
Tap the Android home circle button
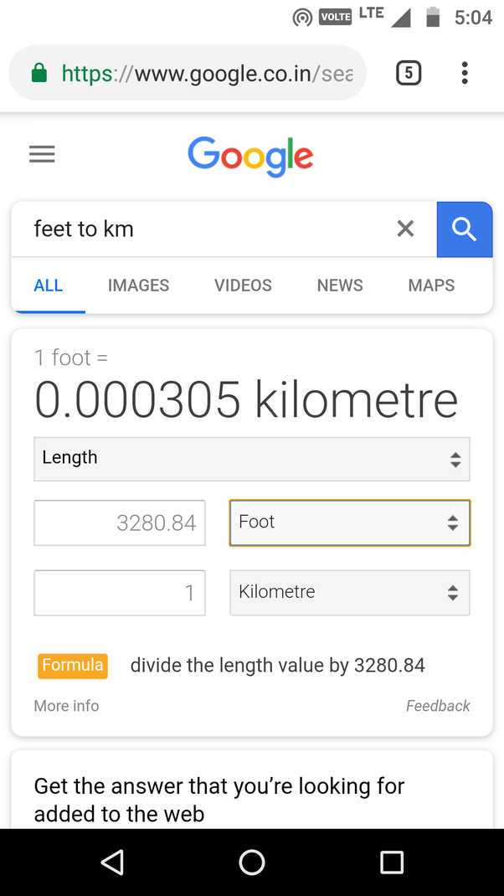point(252,862)
